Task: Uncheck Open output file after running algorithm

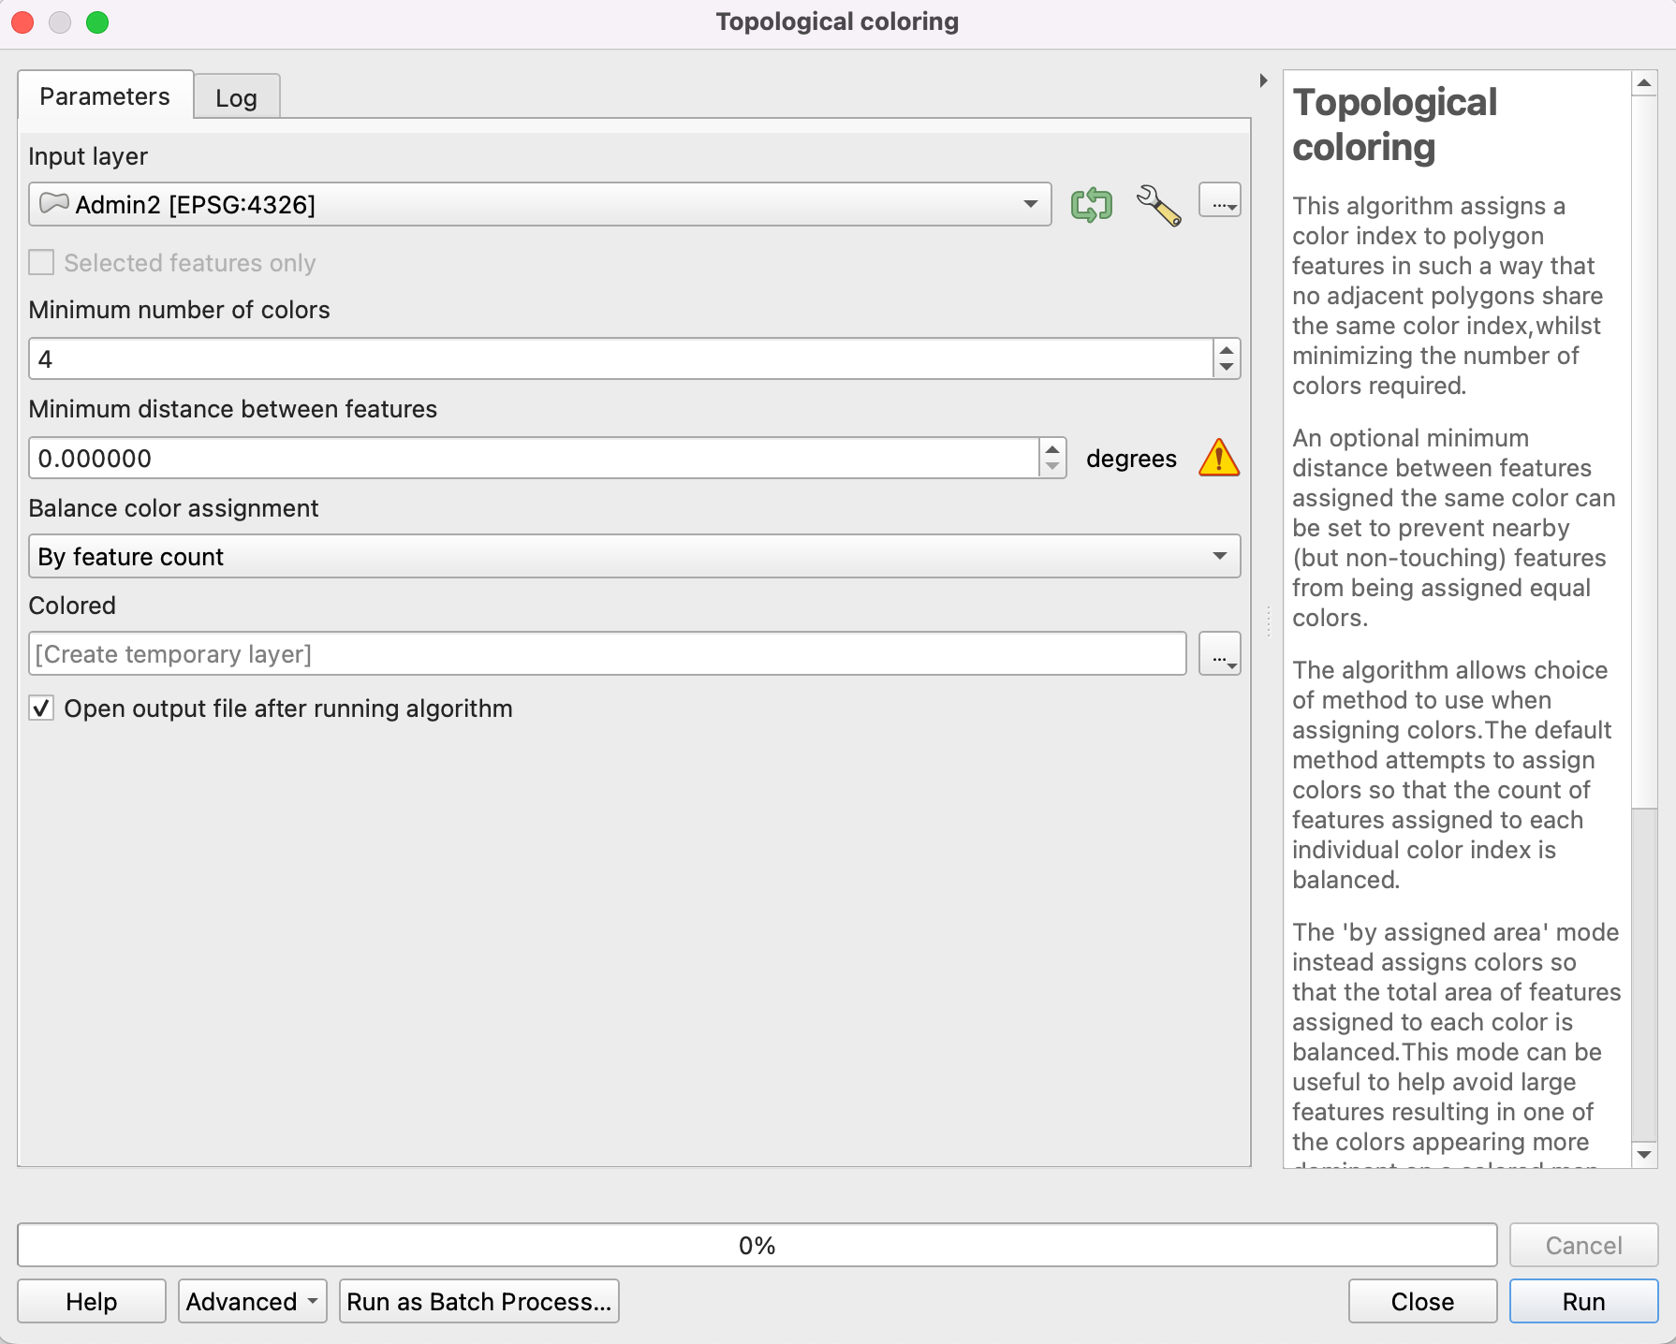Action: pos(41,709)
